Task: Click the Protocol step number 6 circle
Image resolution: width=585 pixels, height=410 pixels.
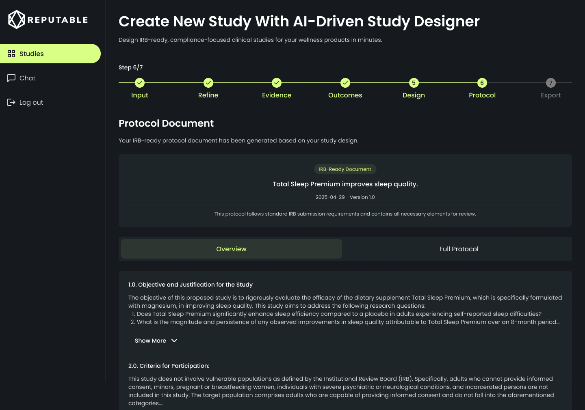Action: coord(482,83)
